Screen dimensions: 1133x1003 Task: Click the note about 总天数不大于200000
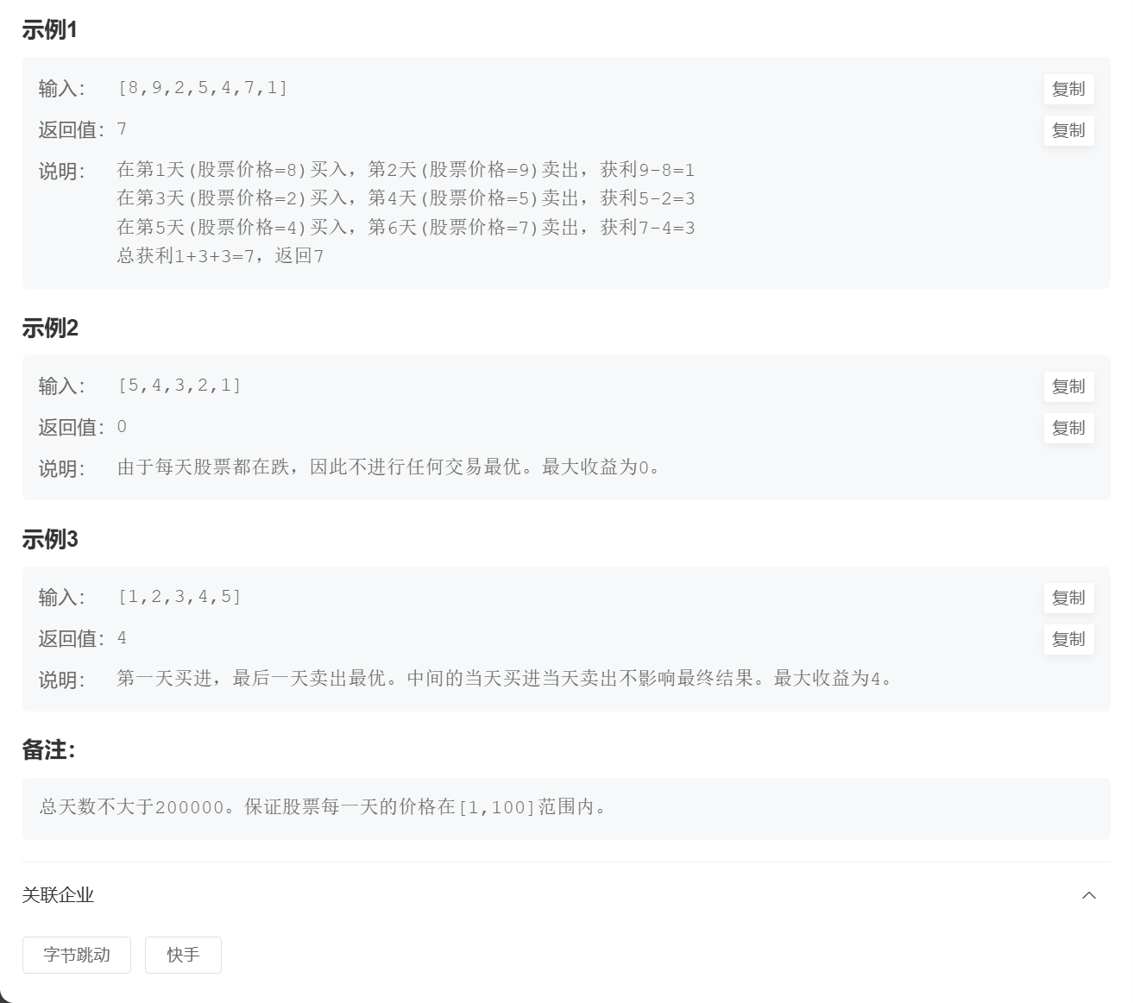pos(324,807)
